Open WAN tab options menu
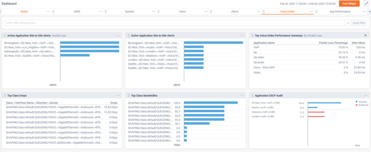The image size is (371, 152). click(101, 11)
